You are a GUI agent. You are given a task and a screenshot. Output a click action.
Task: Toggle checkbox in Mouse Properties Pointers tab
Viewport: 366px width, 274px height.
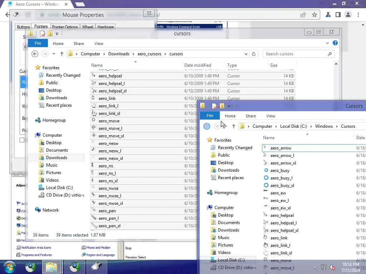22,140
